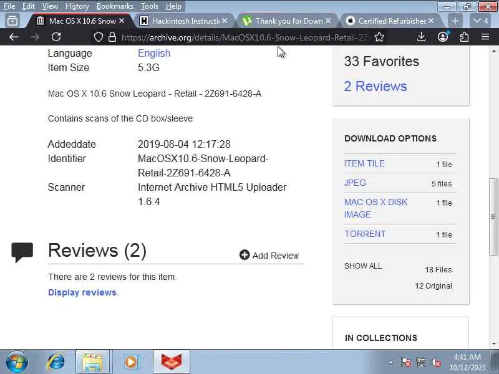This screenshot has height=374, width=499.
Task: Open Windows Explorer from the taskbar
Action: [92, 362]
